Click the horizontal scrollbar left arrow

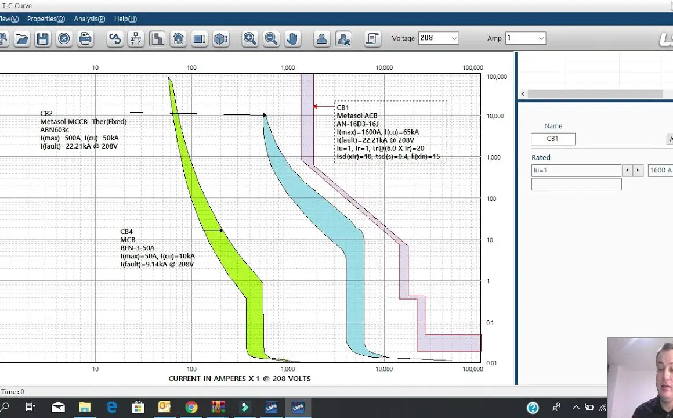(523, 94)
